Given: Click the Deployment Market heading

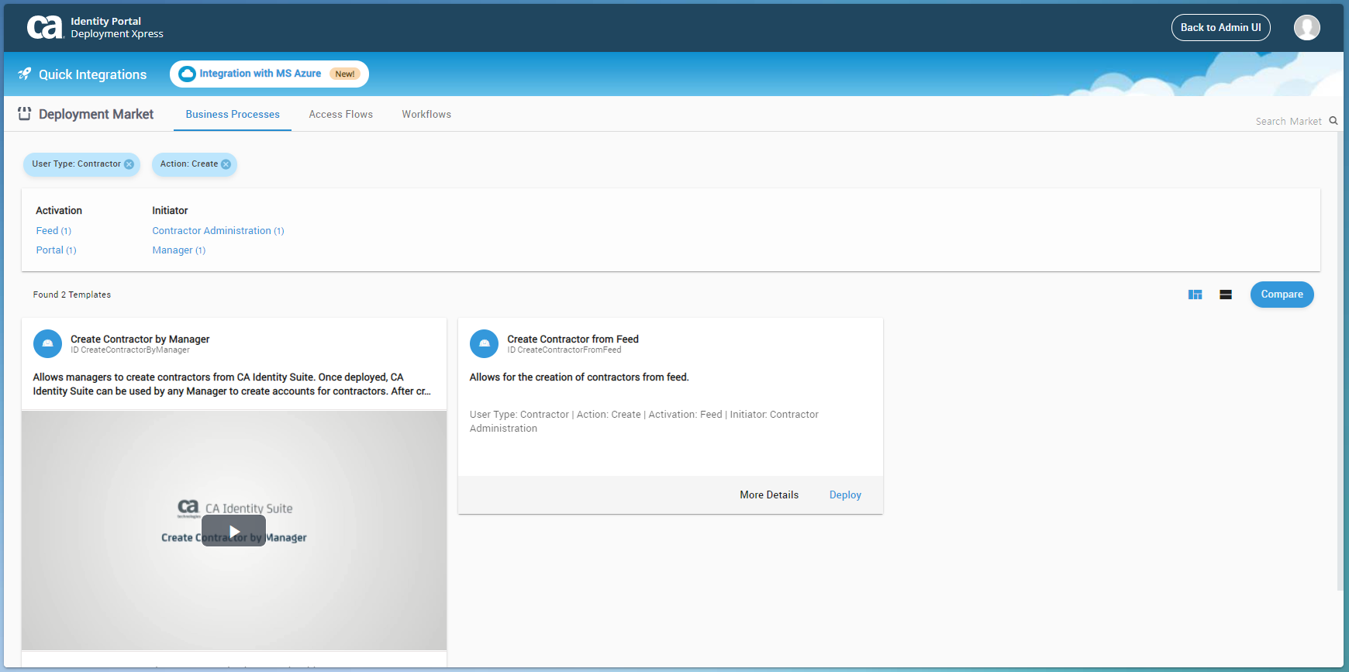Looking at the screenshot, I should coord(96,114).
